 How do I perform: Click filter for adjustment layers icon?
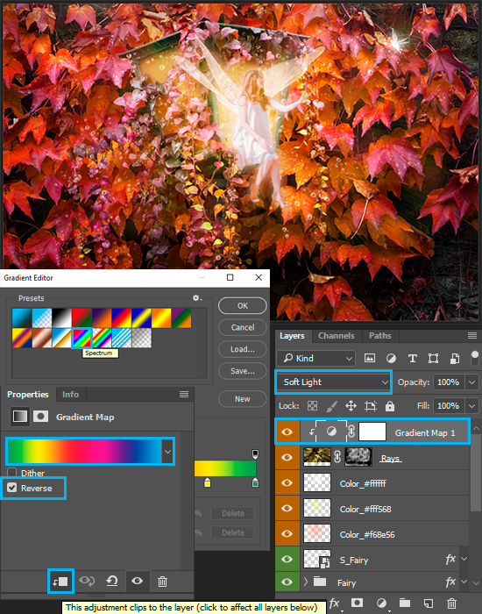[x=391, y=358]
